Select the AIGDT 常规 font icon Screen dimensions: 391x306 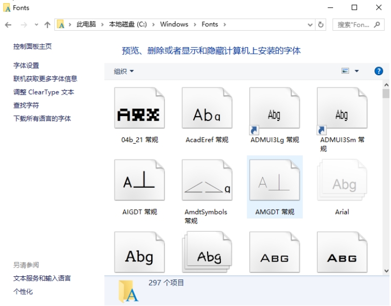[x=139, y=180]
